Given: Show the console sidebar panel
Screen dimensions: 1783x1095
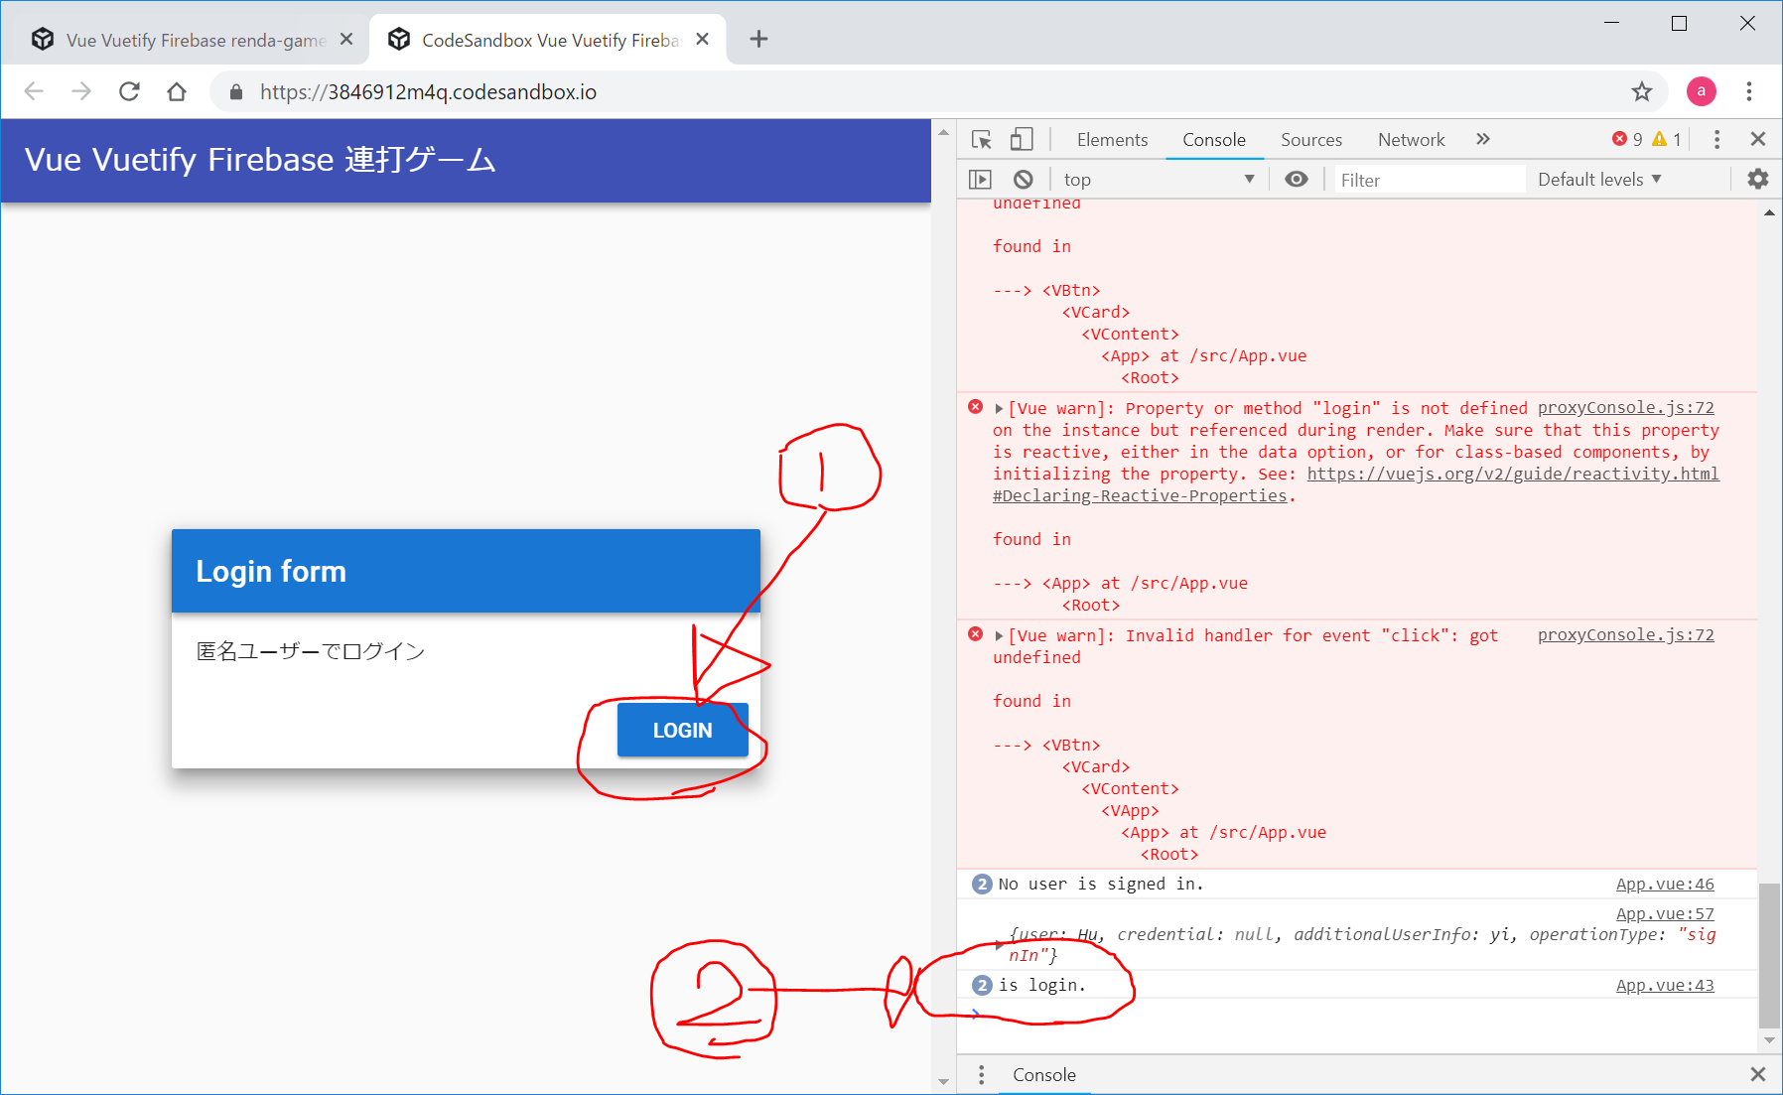Looking at the screenshot, I should (980, 180).
